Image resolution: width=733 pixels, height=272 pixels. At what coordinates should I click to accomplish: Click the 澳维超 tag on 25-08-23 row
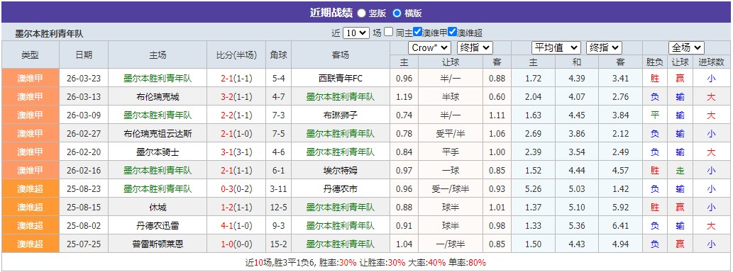point(31,189)
